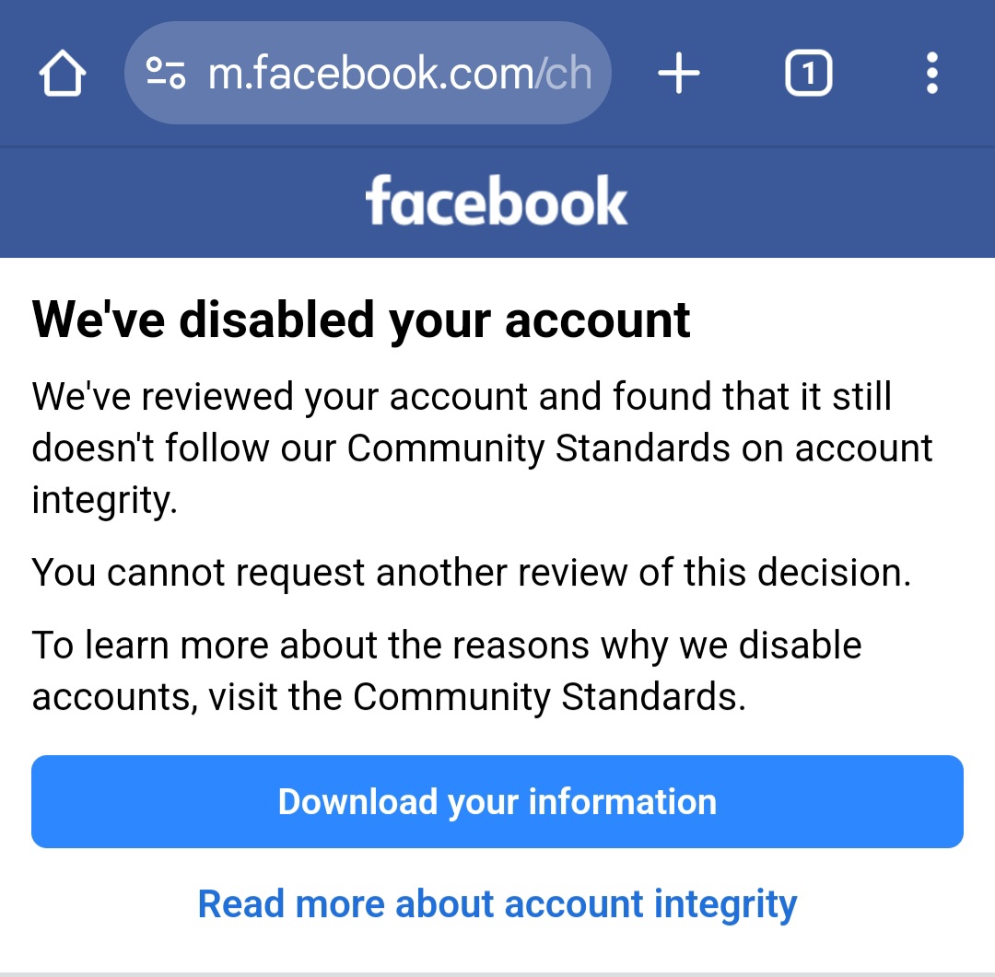Click the word "integrity." ending first paragraph
The image size is (995, 977).
(x=105, y=501)
